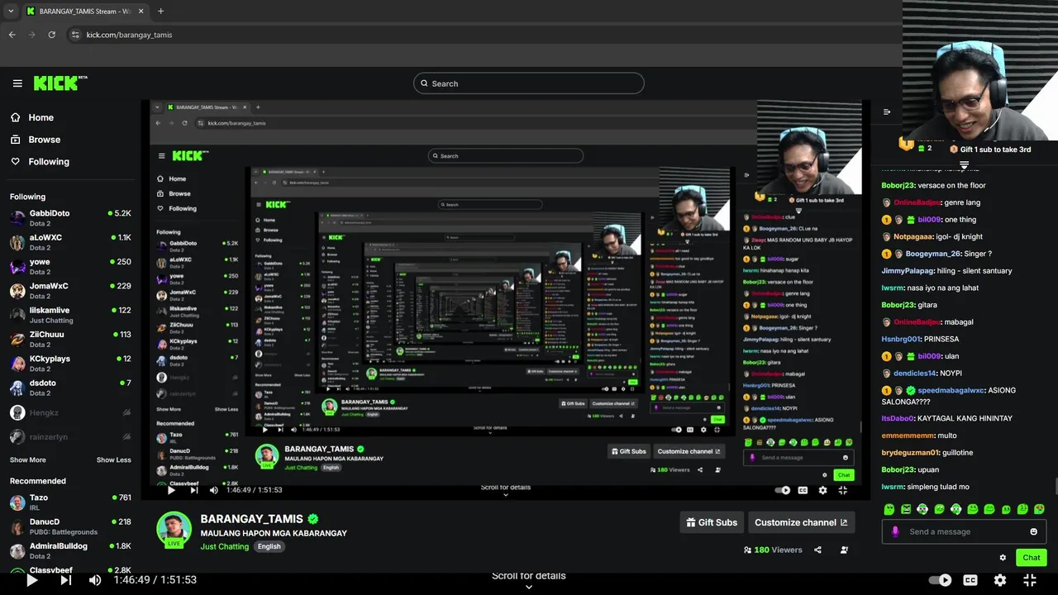1058x595 pixels.
Task: Share the stream via share icon
Action: tap(817, 550)
